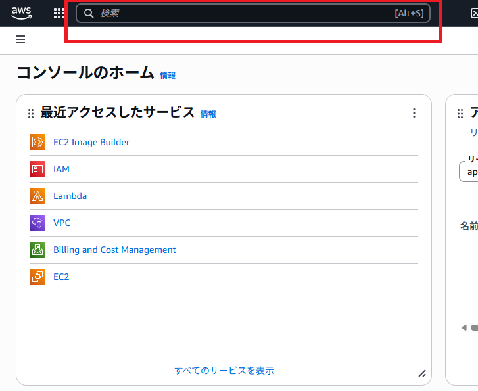Click the horizontal scrollbar left arrow
This screenshot has height=391, width=478.
(x=464, y=328)
